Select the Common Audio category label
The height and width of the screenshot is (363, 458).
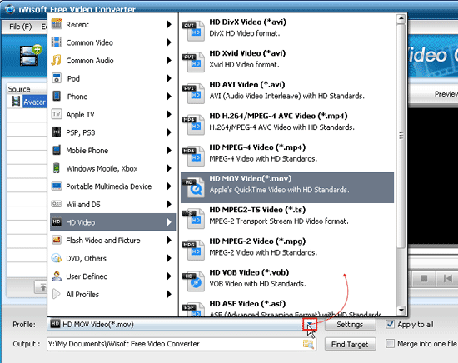[x=90, y=61]
